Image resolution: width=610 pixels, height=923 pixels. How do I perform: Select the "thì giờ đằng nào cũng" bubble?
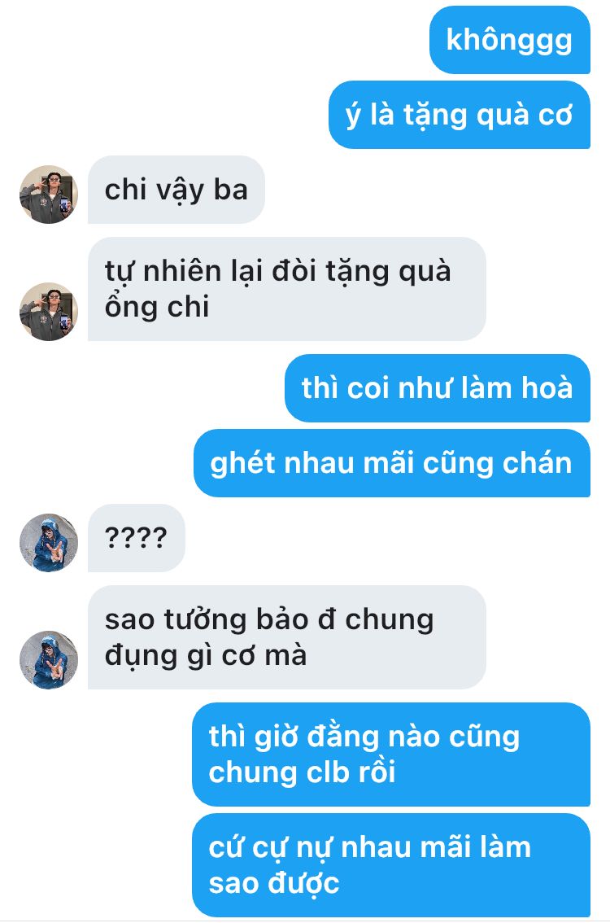tap(391, 755)
